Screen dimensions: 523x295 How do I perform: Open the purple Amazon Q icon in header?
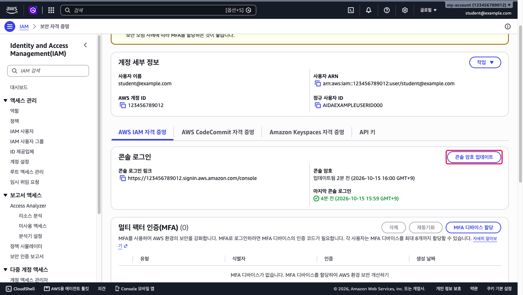pos(33,10)
